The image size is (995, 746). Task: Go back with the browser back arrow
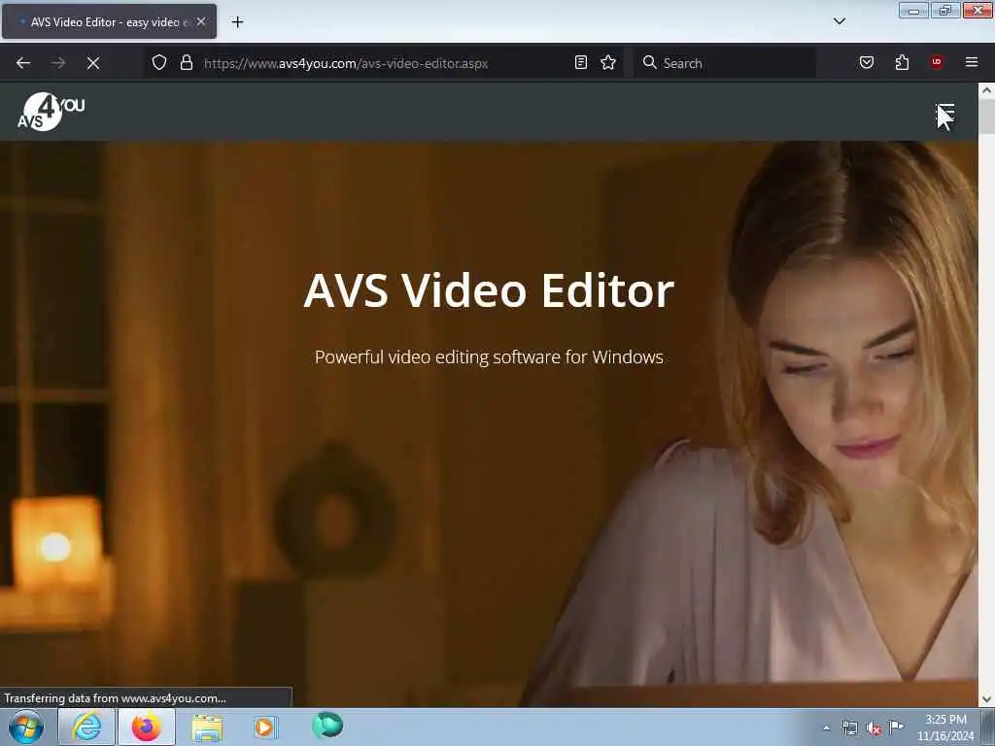[x=23, y=63]
